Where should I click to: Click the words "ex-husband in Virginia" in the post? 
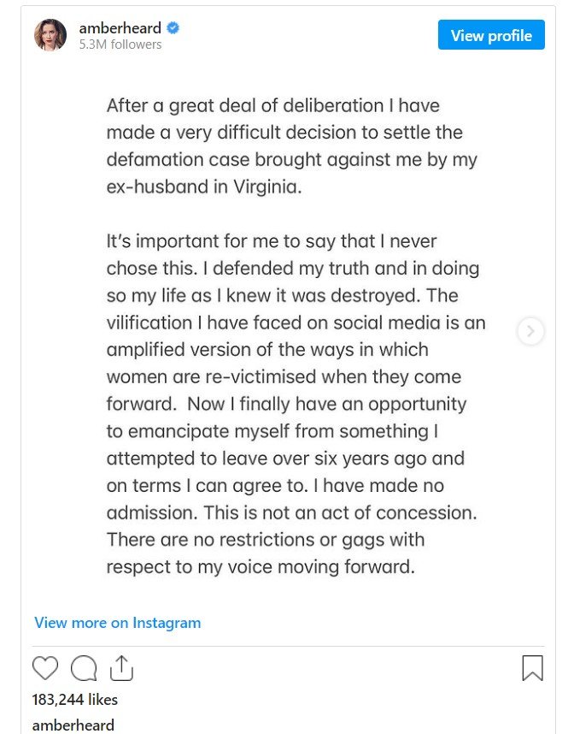point(204,187)
